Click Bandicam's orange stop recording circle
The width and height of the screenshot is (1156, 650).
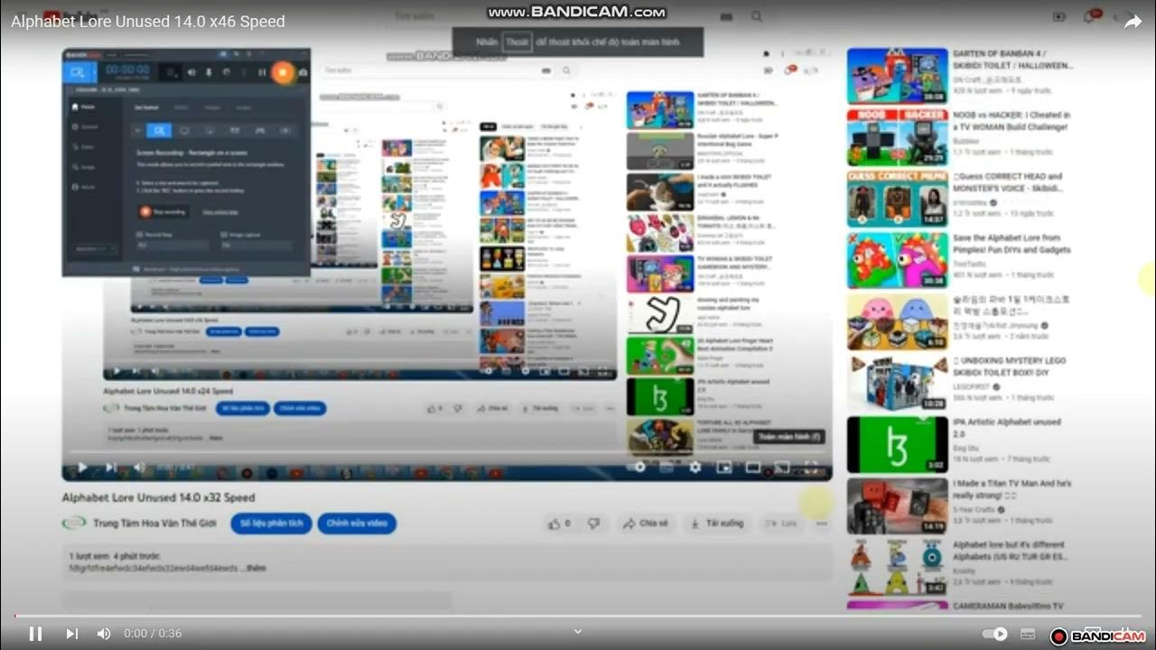283,71
